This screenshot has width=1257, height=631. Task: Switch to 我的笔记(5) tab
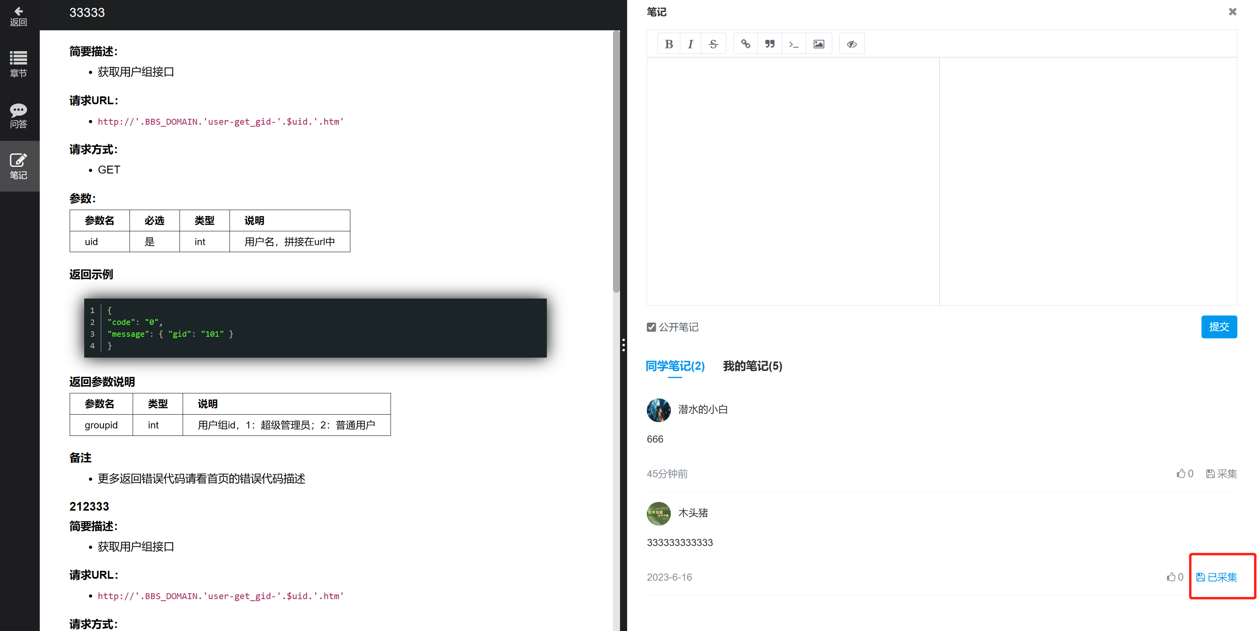click(x=752, y=366)
